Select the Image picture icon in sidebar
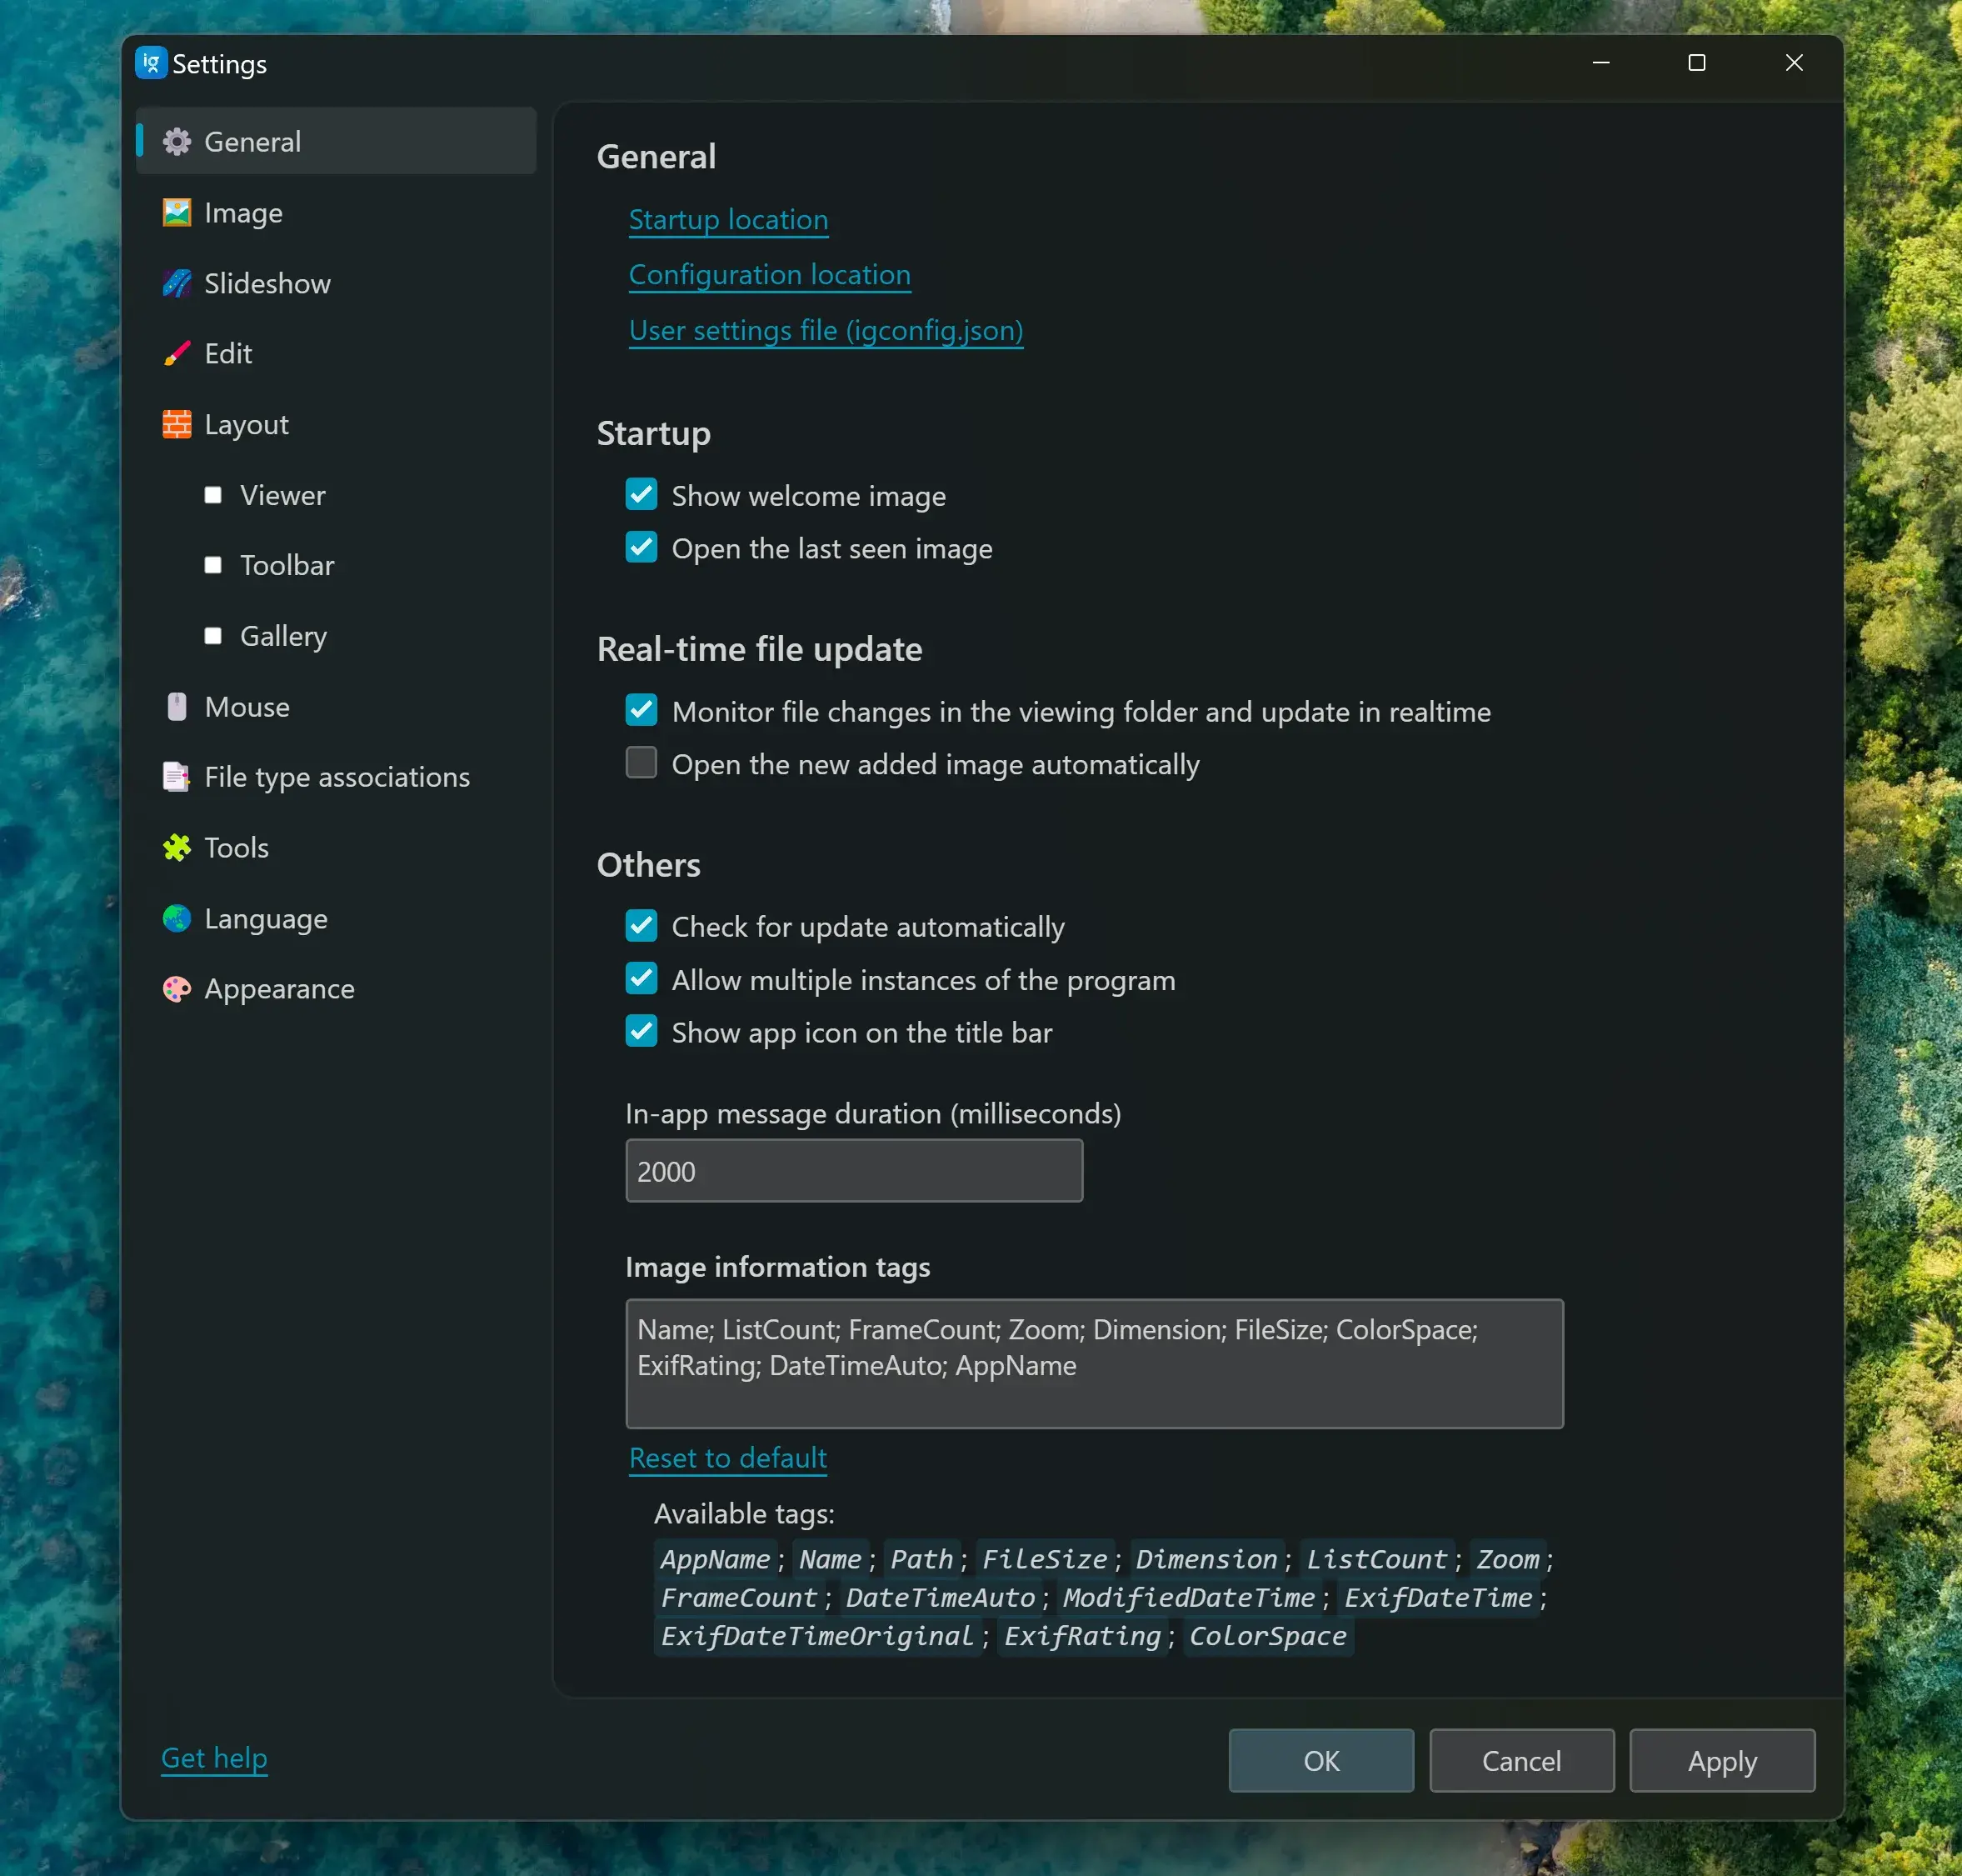This screenshot has width=1962, height=1876. point(177,213)
